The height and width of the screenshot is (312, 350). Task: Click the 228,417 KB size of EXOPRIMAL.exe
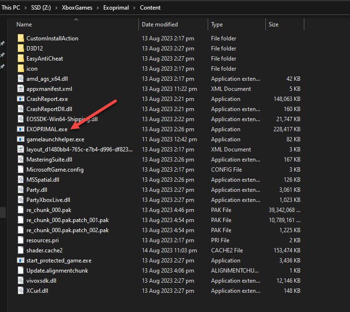click(287, 129)
